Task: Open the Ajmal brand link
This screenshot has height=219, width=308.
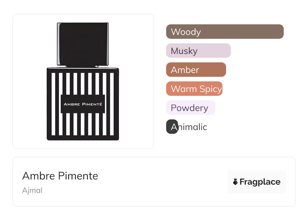Action: (32, 190)
